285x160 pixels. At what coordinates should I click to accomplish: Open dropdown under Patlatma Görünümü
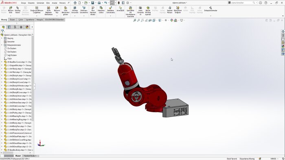pyautogui.click(x=110, y=16)
